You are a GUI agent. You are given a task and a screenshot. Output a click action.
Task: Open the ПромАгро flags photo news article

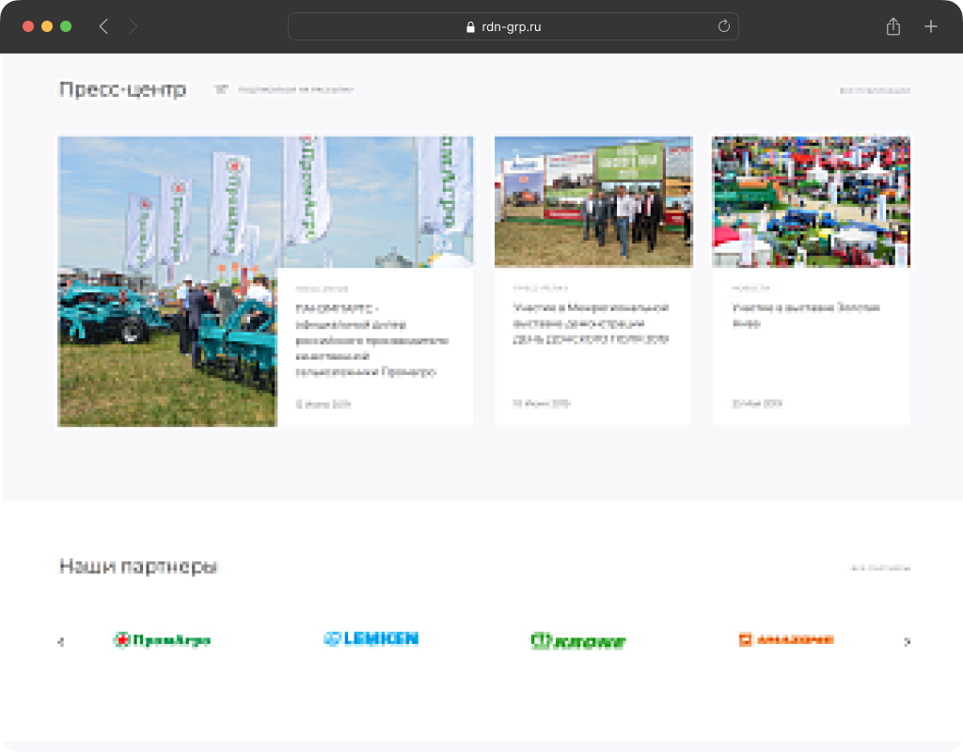(x=167, y=282)
